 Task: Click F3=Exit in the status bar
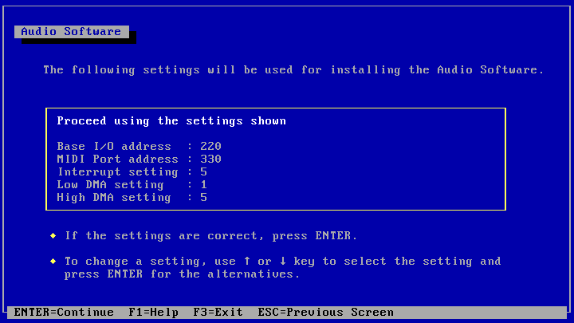coord(218,313)
